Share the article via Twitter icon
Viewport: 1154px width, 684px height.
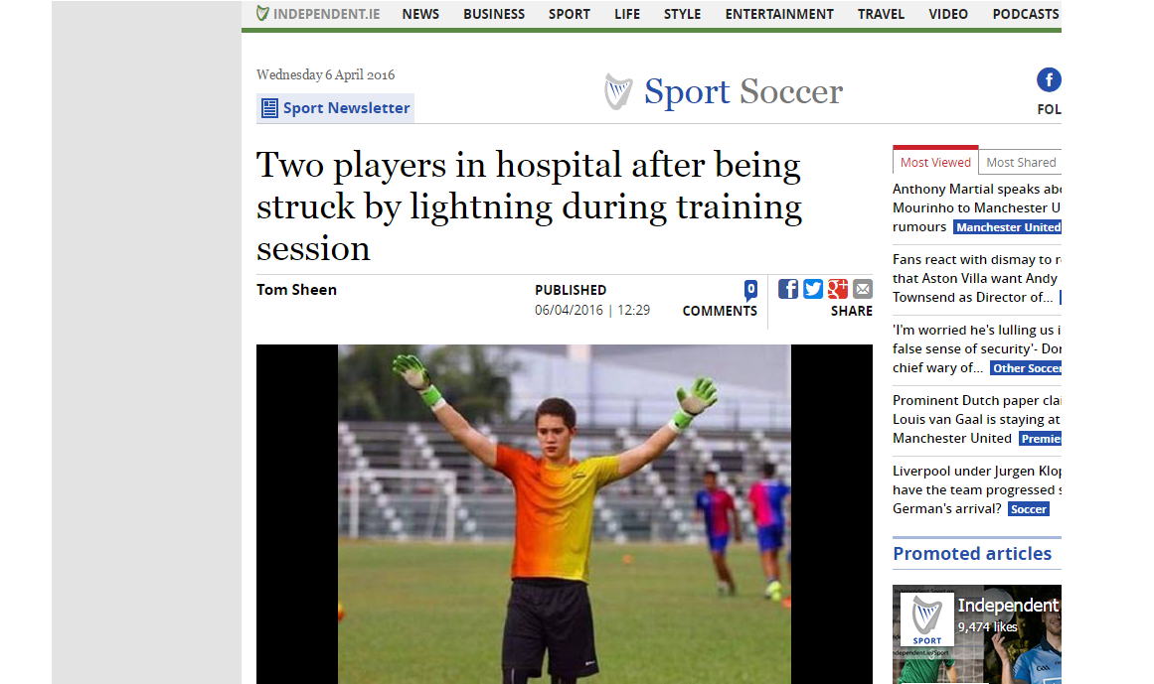click(x=812, y=289)
